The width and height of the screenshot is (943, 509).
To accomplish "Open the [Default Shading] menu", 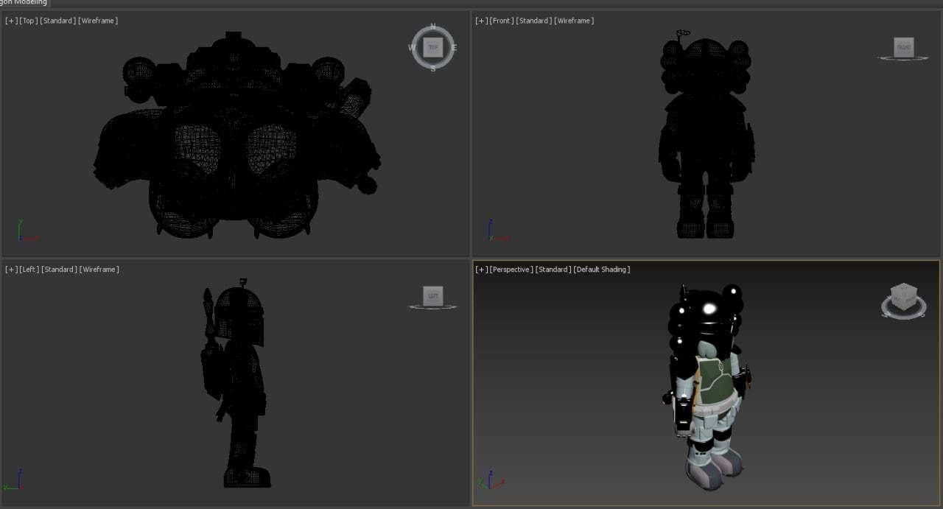I will [602, 270].
